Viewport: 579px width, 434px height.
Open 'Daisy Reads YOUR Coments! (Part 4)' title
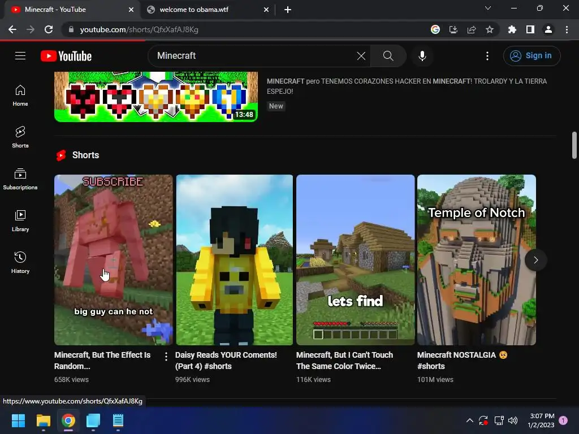tap(226, 361)
